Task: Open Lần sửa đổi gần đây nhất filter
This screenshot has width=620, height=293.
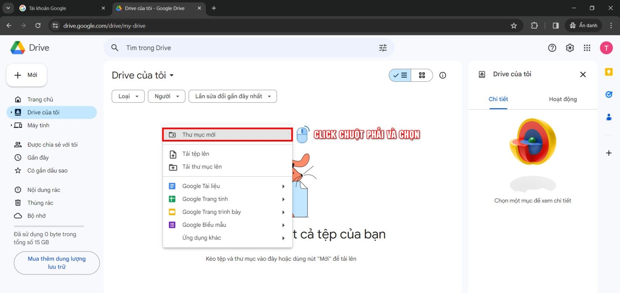Action: coord(232,96)
